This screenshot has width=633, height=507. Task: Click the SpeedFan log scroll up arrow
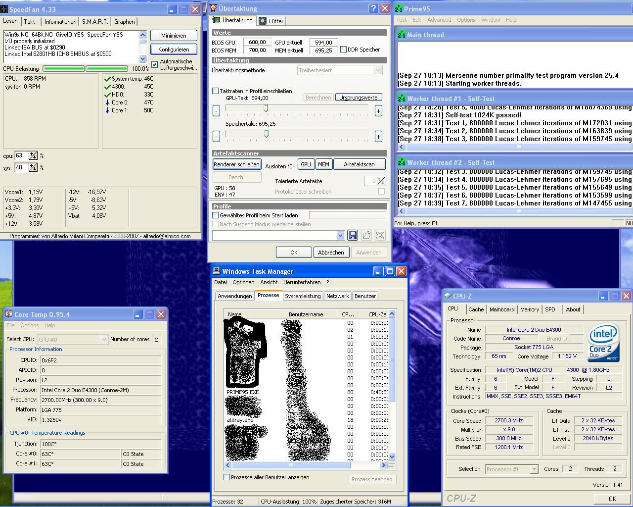tap(143, 35)
